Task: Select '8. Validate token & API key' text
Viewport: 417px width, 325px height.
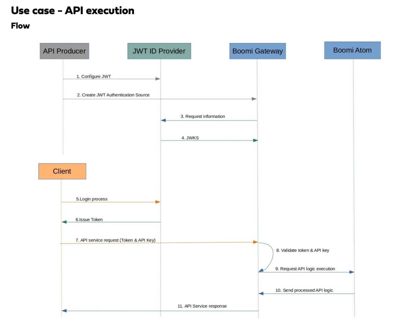Action: click(303, 250)
